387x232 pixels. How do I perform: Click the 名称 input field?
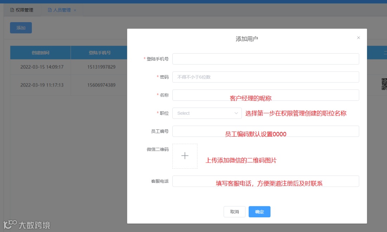(x=266, y=95)
